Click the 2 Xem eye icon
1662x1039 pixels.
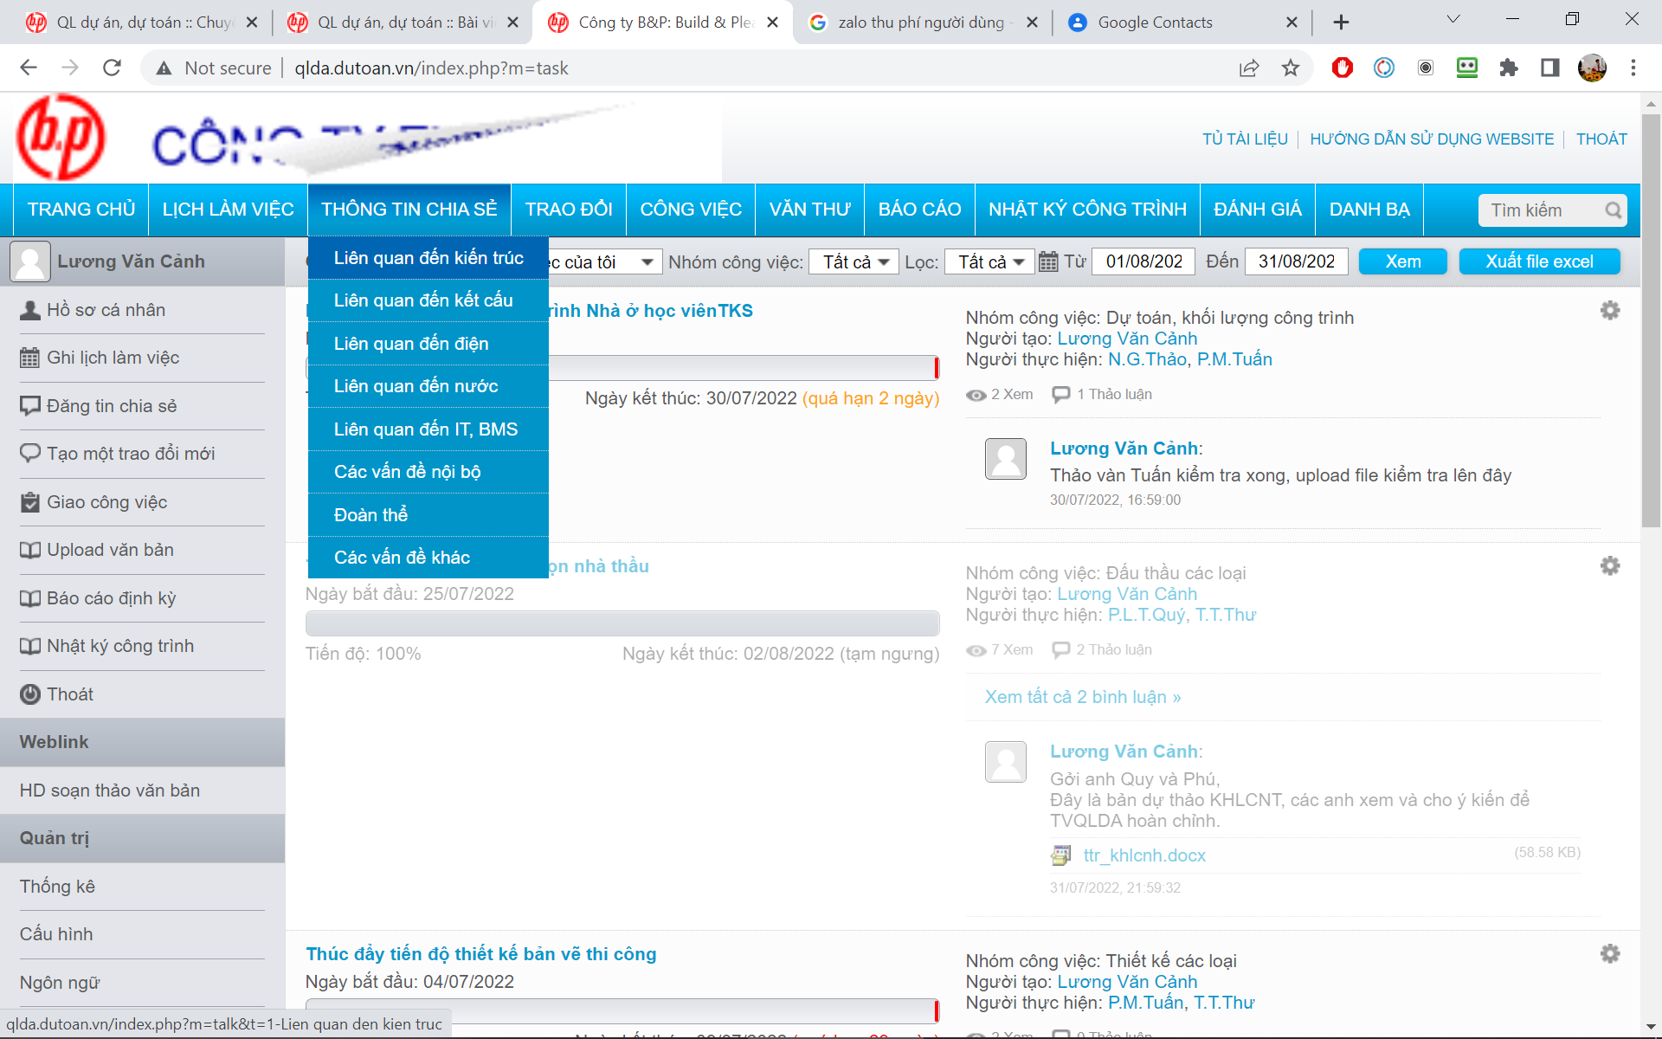point(976,395)
